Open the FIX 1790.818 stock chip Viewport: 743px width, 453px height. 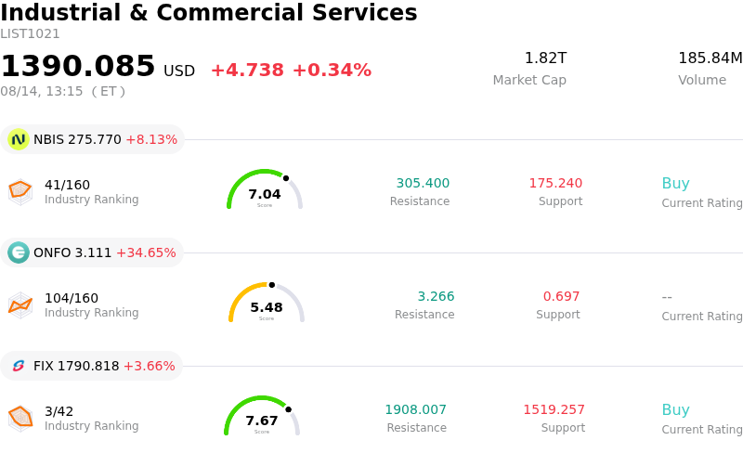pos(91,366)
